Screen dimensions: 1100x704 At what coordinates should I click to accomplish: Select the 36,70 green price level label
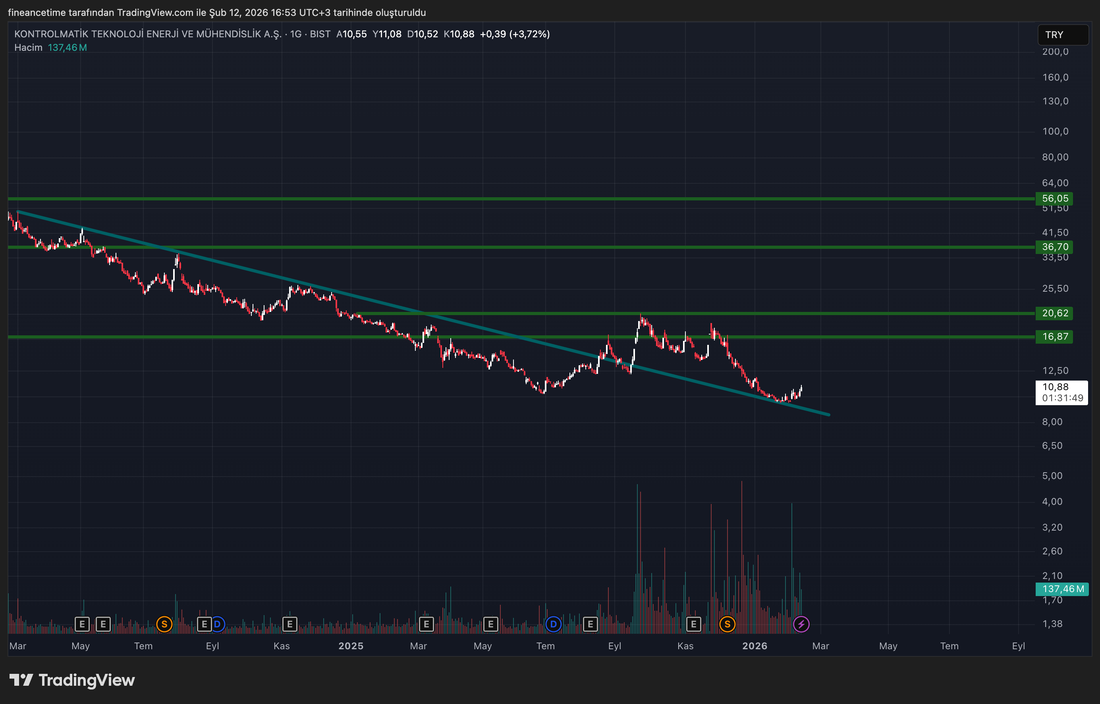click(x=1054, y=247)
